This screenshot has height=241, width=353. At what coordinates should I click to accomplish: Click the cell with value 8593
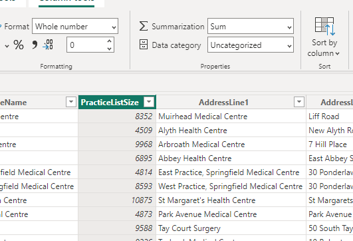pyautogui.click(x=117, y=186)
